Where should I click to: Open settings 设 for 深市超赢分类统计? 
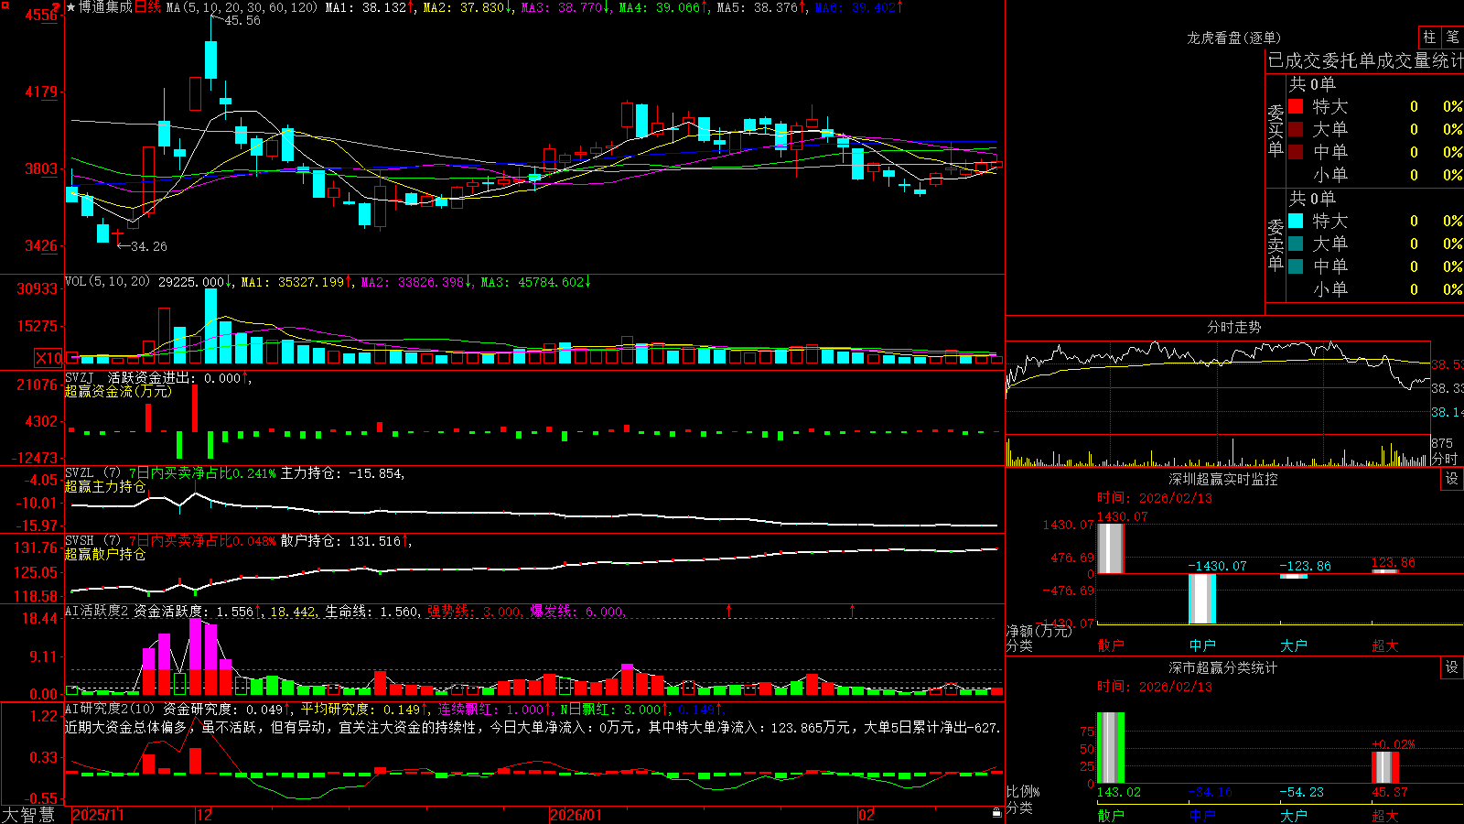tap(1452, 667)
